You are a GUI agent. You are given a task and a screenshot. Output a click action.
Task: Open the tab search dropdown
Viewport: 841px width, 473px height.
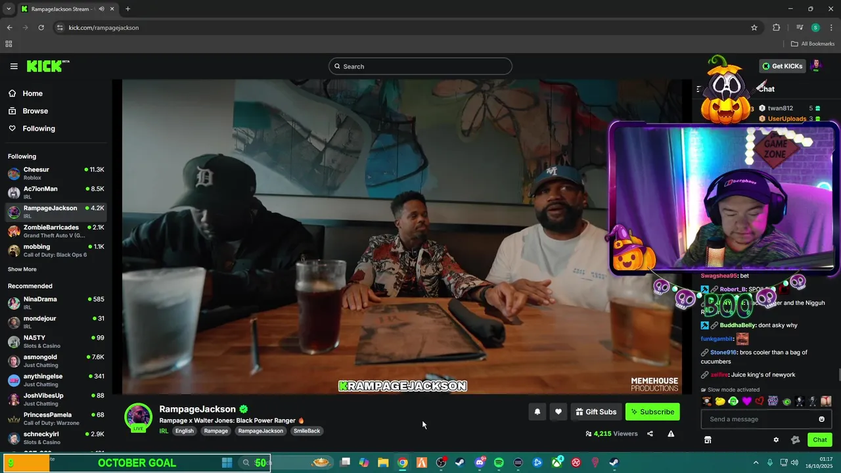9,9
